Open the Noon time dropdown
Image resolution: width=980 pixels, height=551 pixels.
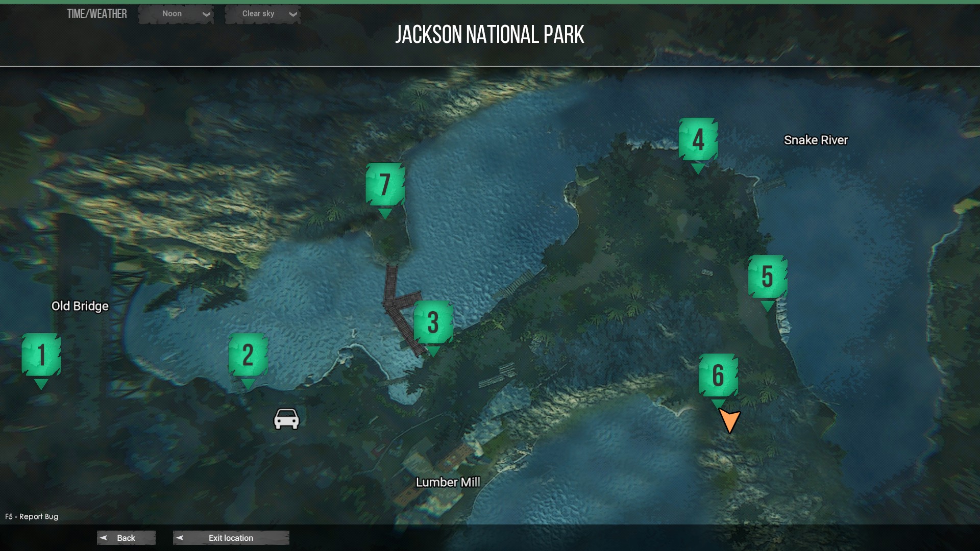coord(176,14)
